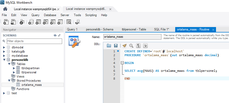Screen dimensions: 229x103
Task: Select the tbldepartman table
Action: 30,68
